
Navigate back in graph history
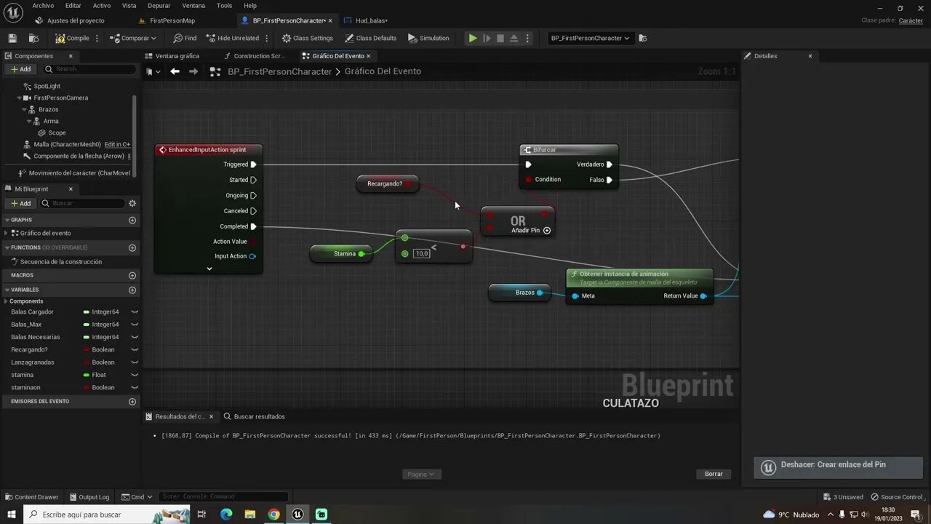(175, 71)
